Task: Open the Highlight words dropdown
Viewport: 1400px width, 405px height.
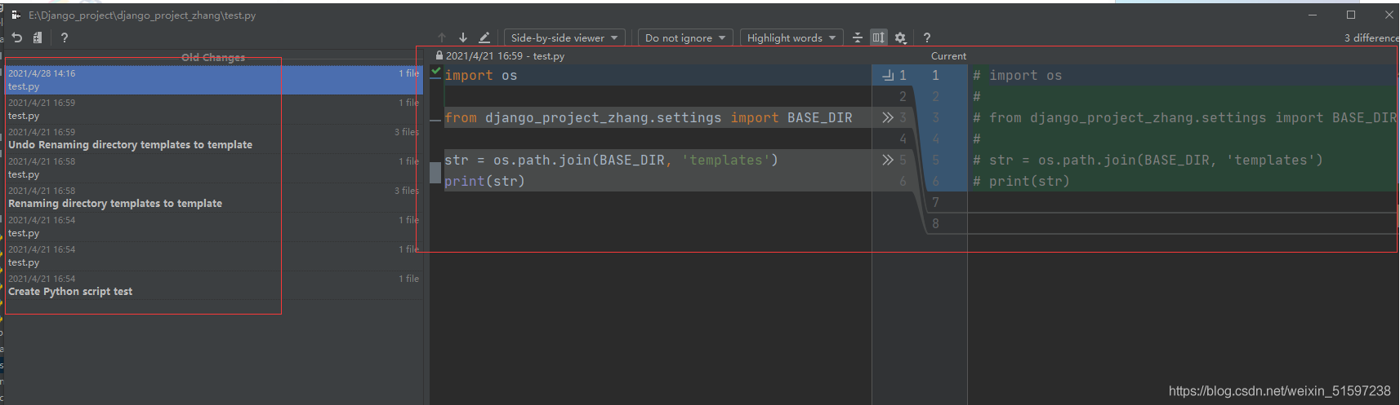Action: pos(791,37)
